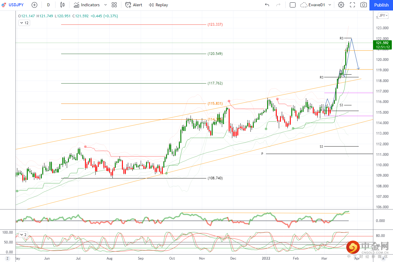Viewport: 393px width, 262px height.
Task: Click 111.000 on the price scale
Action: pyautogui.click(x=382, y=155)
